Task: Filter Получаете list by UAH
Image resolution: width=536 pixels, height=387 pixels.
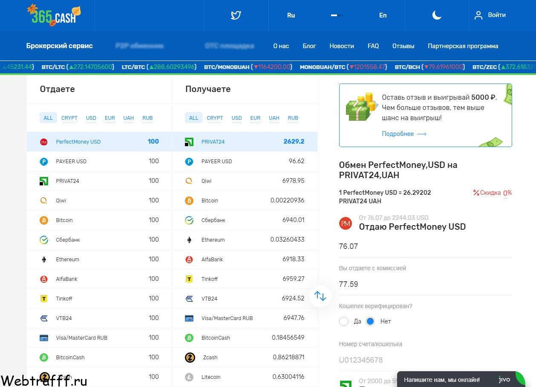Action: click(x=274, y=118)
